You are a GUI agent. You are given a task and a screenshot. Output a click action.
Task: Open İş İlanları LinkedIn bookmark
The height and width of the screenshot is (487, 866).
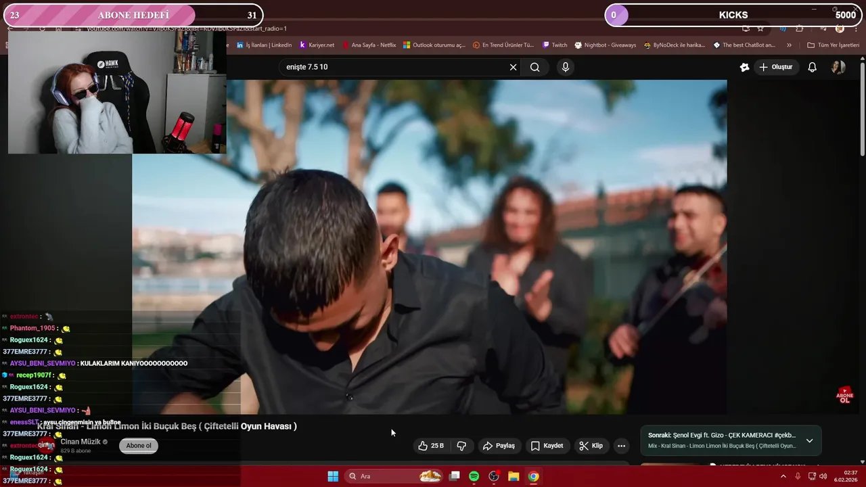pos(265,45)
